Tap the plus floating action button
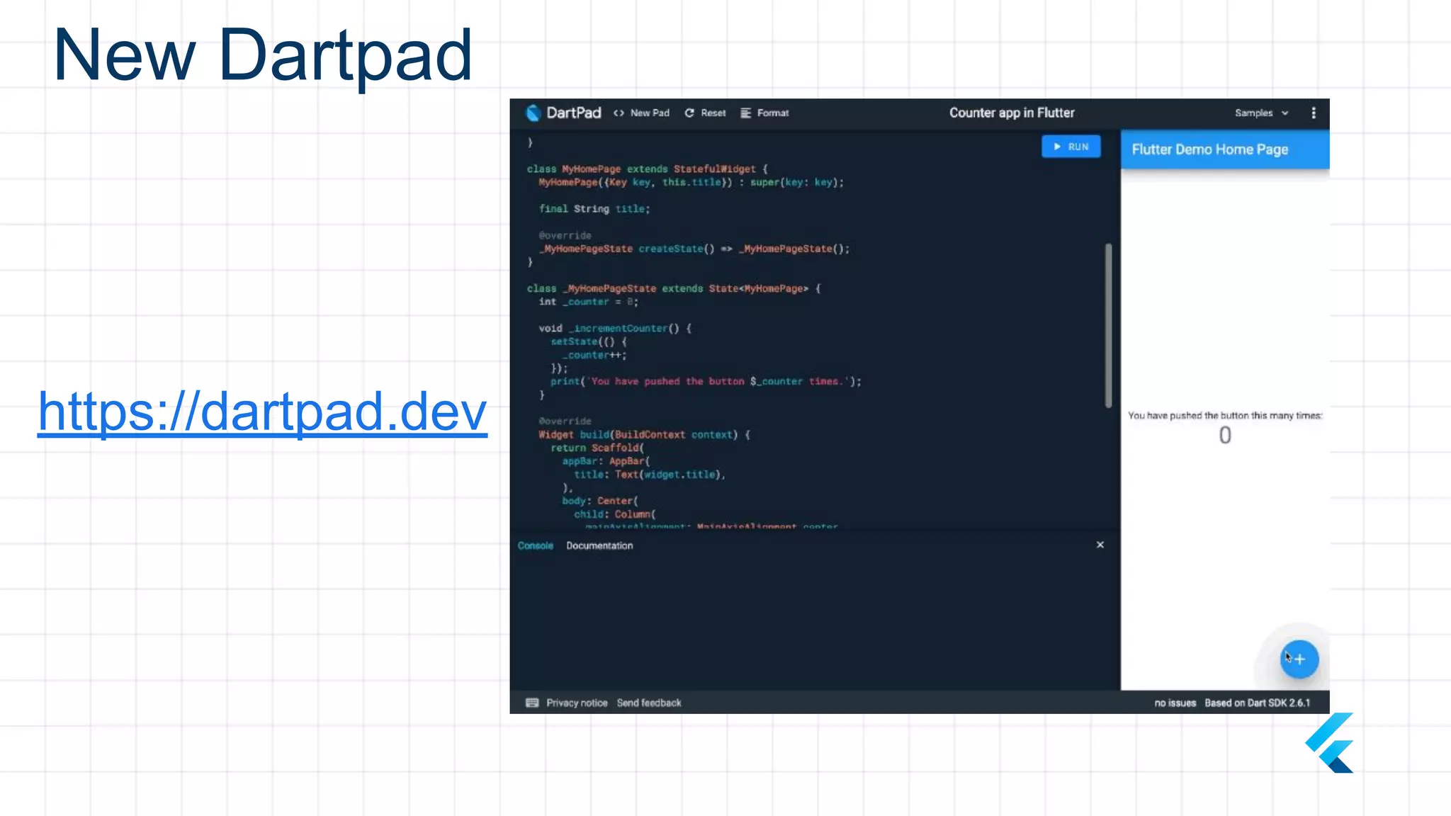1451x816 pixels. [x=1299, y=659]
